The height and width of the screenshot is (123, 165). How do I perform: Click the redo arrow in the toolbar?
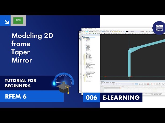(100, 32)
